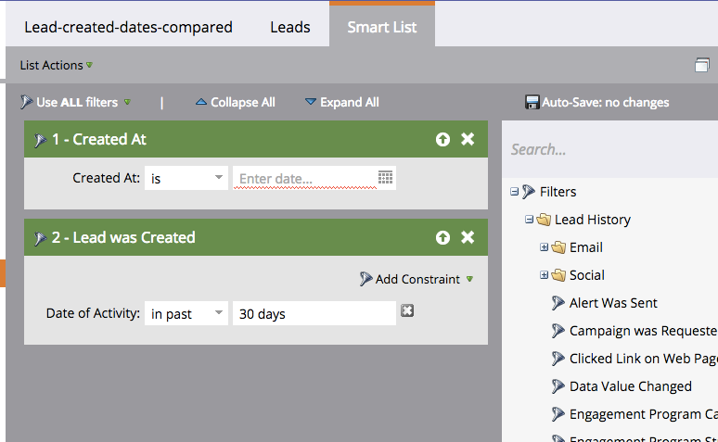This screenshot has height=442, width=718.
Task: Open calendar picker for Created At date
Action: pyautogui.click(x=385, y=177)
